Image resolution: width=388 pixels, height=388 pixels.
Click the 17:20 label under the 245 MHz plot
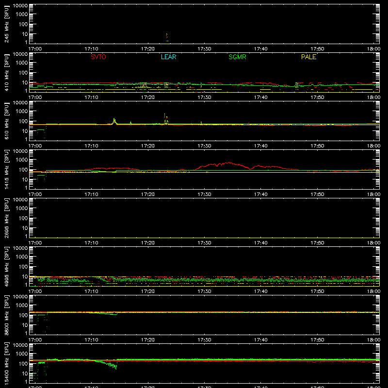tap(148, 49)
